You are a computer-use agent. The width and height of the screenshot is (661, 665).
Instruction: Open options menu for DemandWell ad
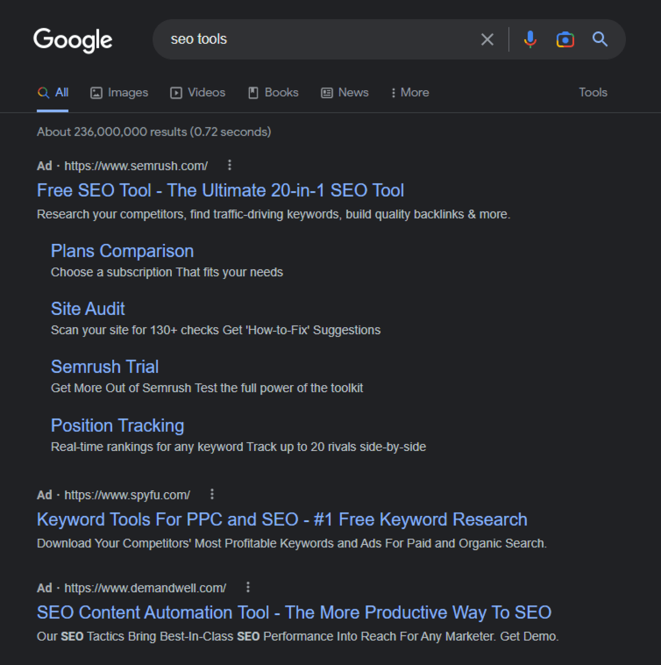coord(248,587)
